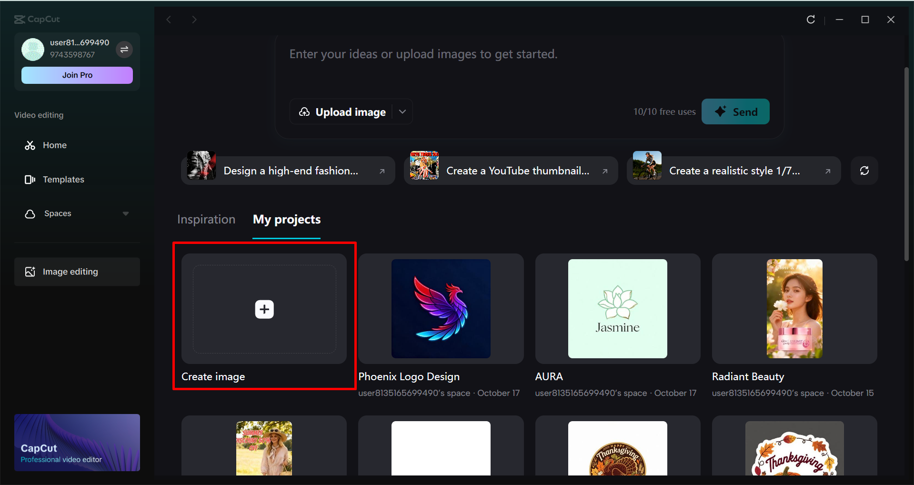Image resolution: width=914 pixels, height=485 pixels.
Task: Click the YouTube thumbnail suggestion image
Action: pyautogui.click(x=424, y=165)
